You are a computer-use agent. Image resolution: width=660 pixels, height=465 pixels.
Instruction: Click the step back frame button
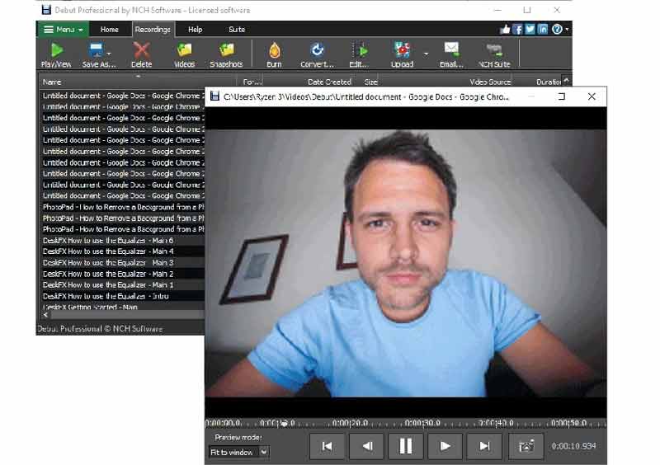pyautogui.click(x=366, y=446)
